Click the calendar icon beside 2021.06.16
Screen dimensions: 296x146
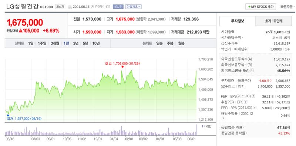click(x=70, y=7)
